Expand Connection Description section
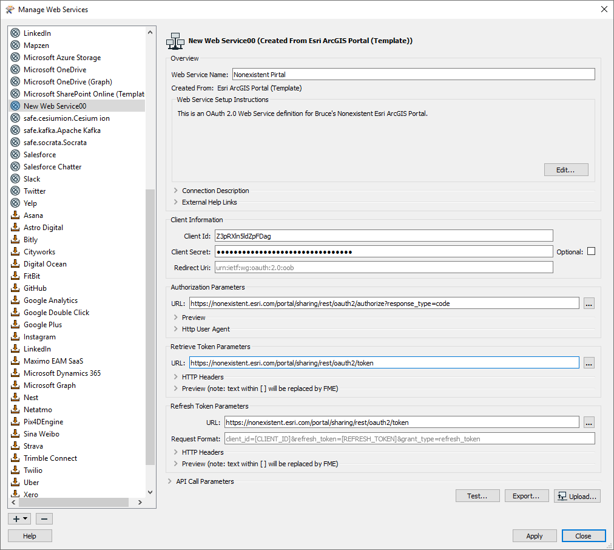The height and width of the screenshot is (550, 614). click(176, 191)
